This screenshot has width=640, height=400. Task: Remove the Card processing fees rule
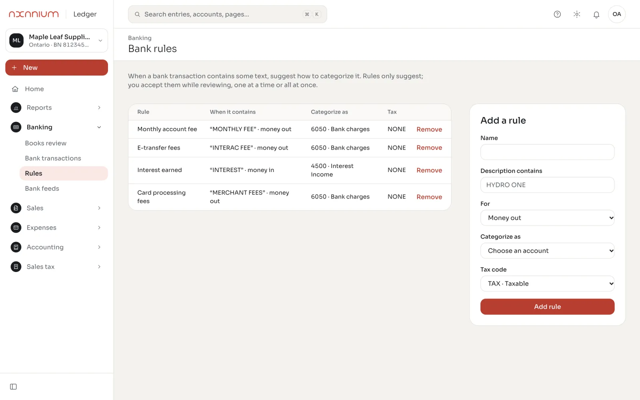(429, 197)
